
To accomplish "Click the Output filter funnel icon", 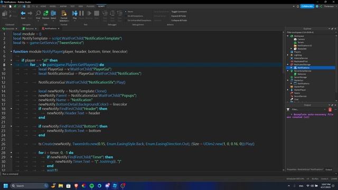I will point(288,110).
